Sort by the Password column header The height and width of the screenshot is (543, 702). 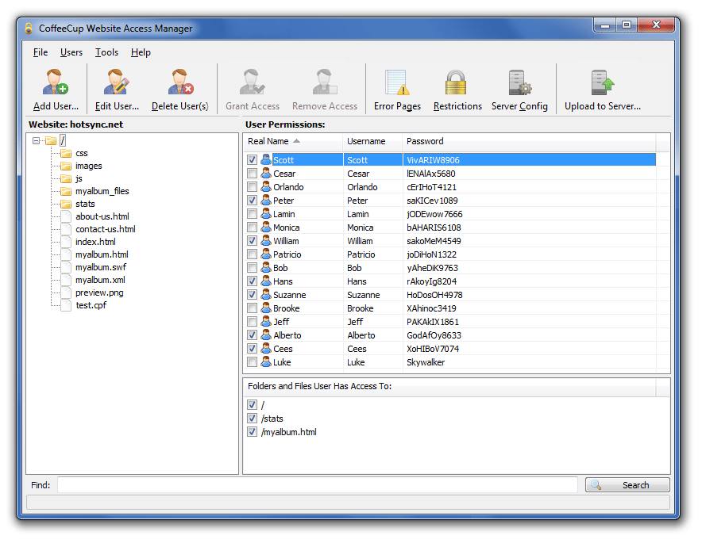[x=529, y=141]
